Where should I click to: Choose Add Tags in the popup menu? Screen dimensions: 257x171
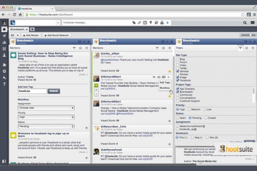(164, 82)
